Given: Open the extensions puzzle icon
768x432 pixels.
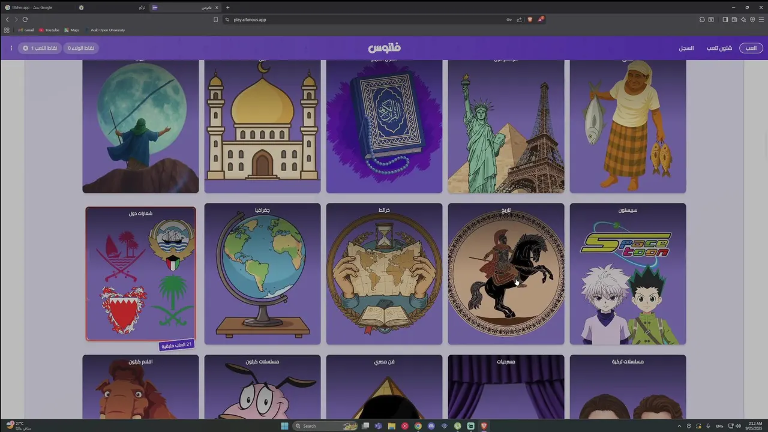Looking at the screenshot, I should [702, 19].
